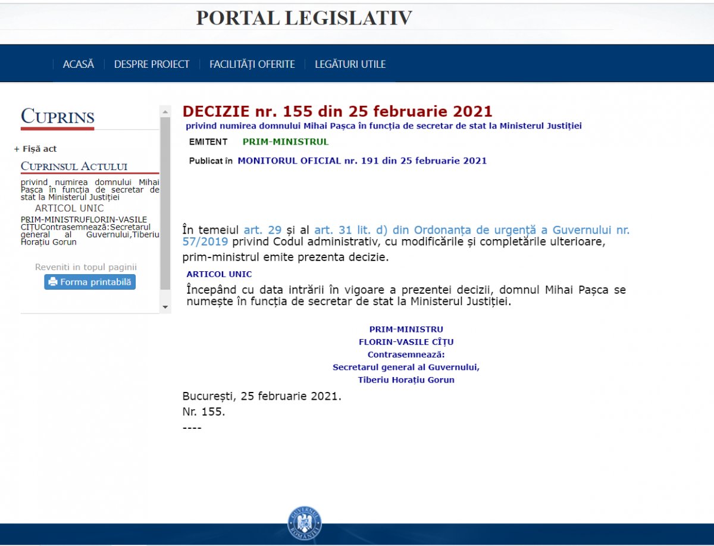Click Reveniti in topul paginii link

coord(86,267)
